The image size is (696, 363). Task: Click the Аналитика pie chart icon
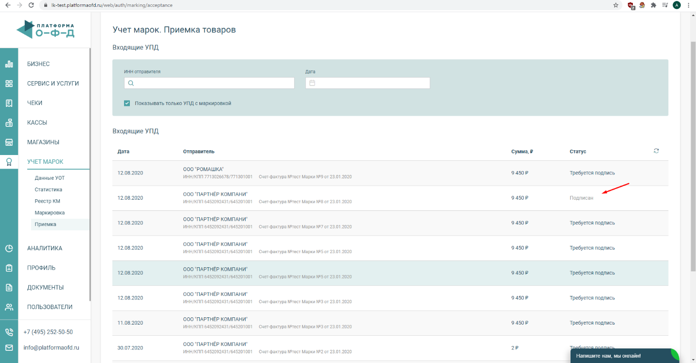[9, 248]
